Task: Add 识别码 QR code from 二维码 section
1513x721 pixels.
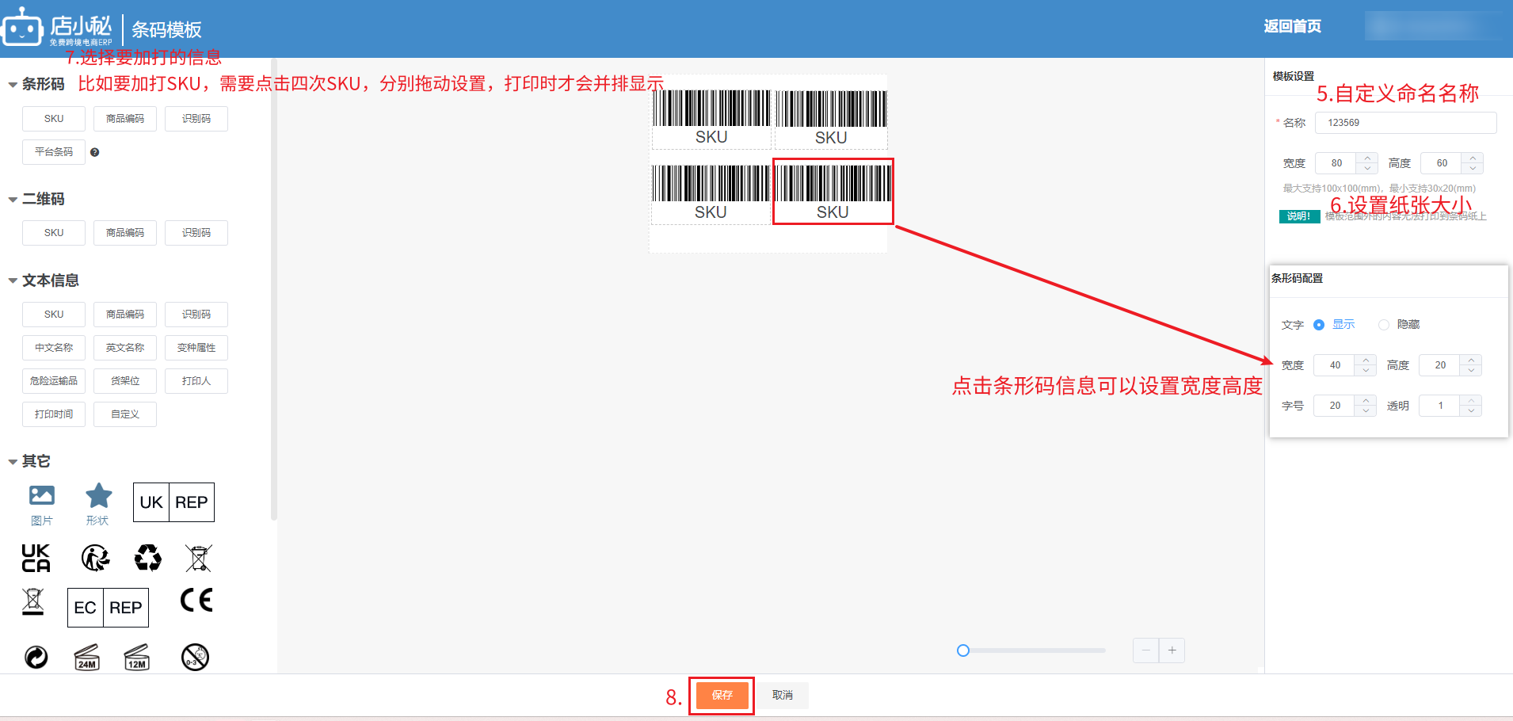Action: (196, 233)
